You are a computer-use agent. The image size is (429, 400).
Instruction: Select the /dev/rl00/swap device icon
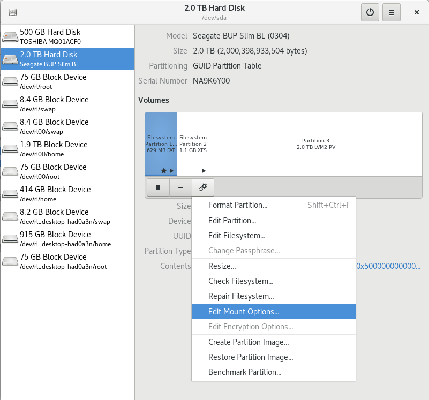[x=10, y=126]
